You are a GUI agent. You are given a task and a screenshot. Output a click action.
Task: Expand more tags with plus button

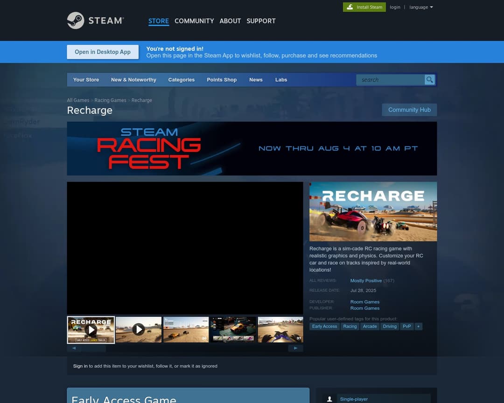[418, 327]
